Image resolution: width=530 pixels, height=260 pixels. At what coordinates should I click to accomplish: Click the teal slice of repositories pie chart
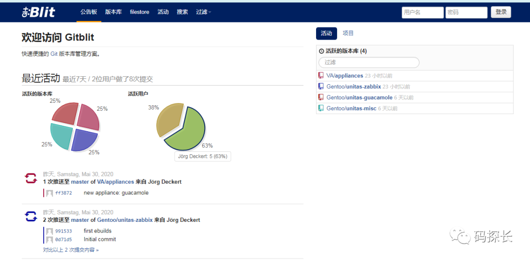(62, 136)
